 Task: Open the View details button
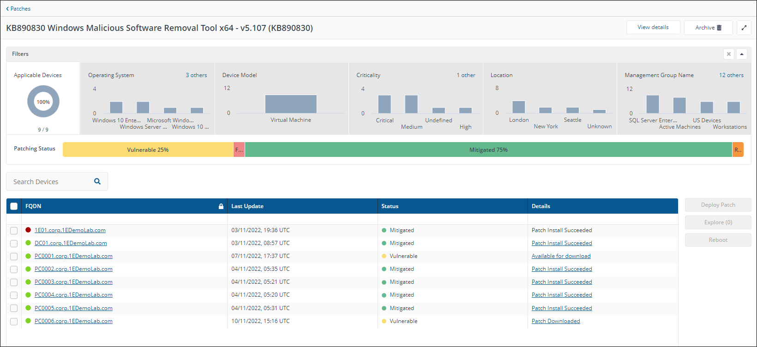653,28
